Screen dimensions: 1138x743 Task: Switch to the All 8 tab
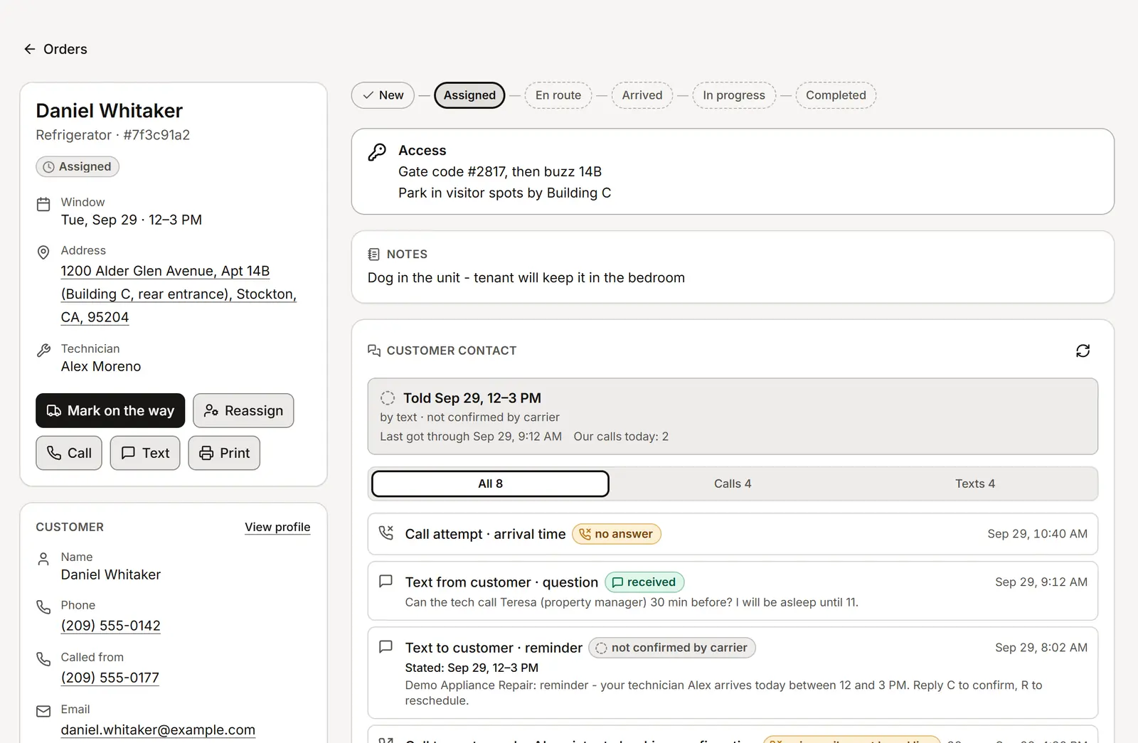490,483
